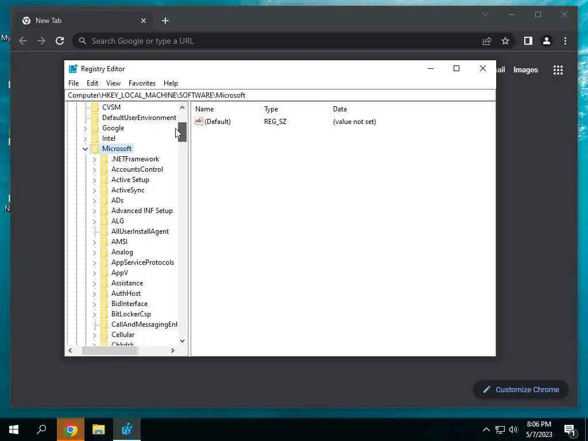Bookmark this tab with the star icon
Image resolution: width=588 pixels, height=441 pixels.
[x=505, y=41]
